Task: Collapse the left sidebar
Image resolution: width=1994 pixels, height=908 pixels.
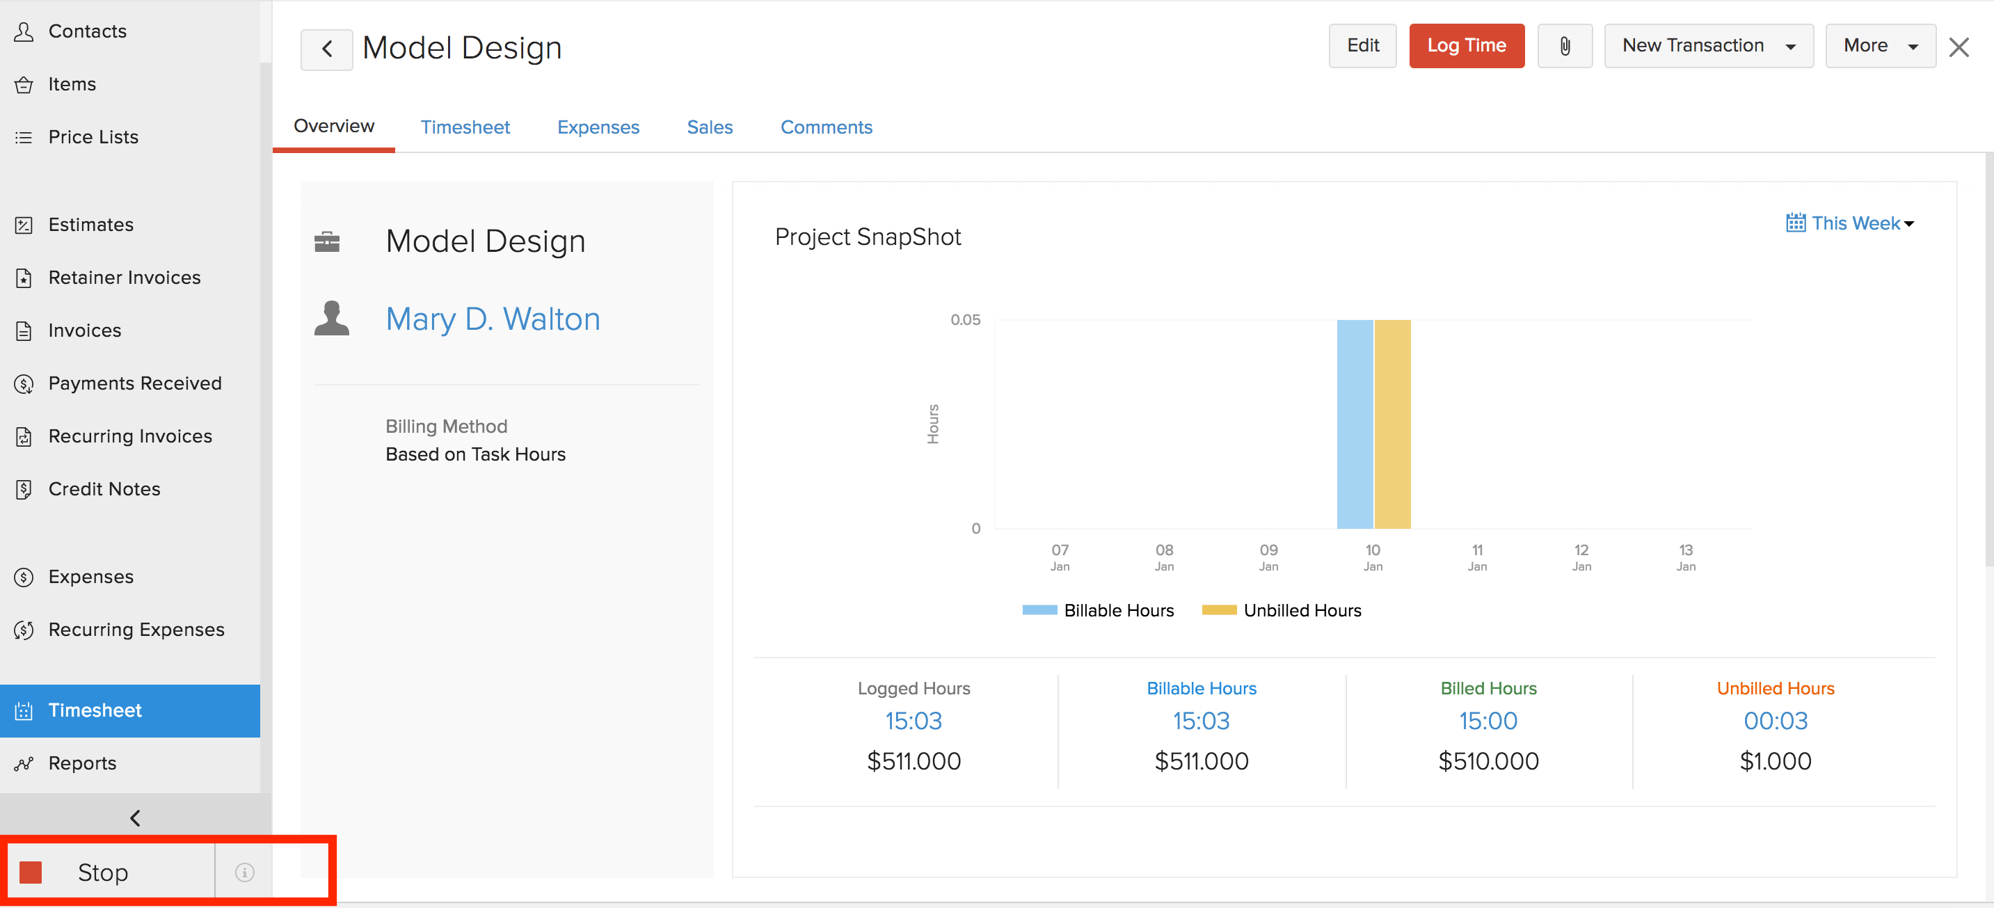Action: (x=136, y=818)
